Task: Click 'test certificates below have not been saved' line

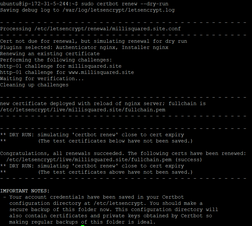Action: pos(96,141)
